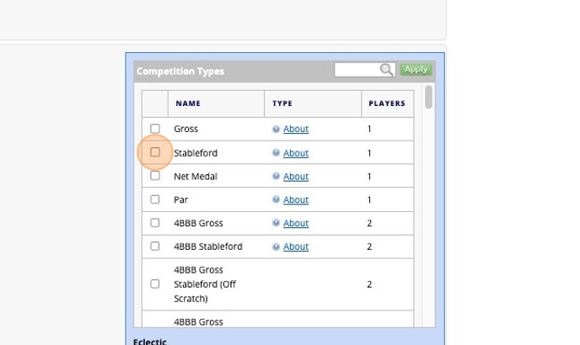Click the Name column header

point(188,103)
